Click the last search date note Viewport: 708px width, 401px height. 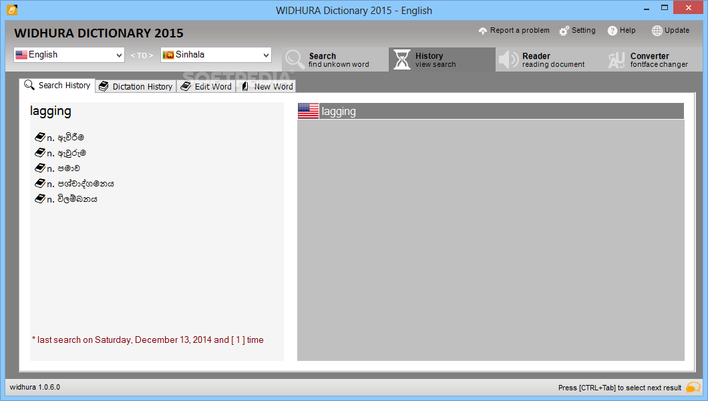(x=148, y=340)
